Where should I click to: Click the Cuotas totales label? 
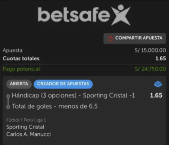(x=21, y=59)
